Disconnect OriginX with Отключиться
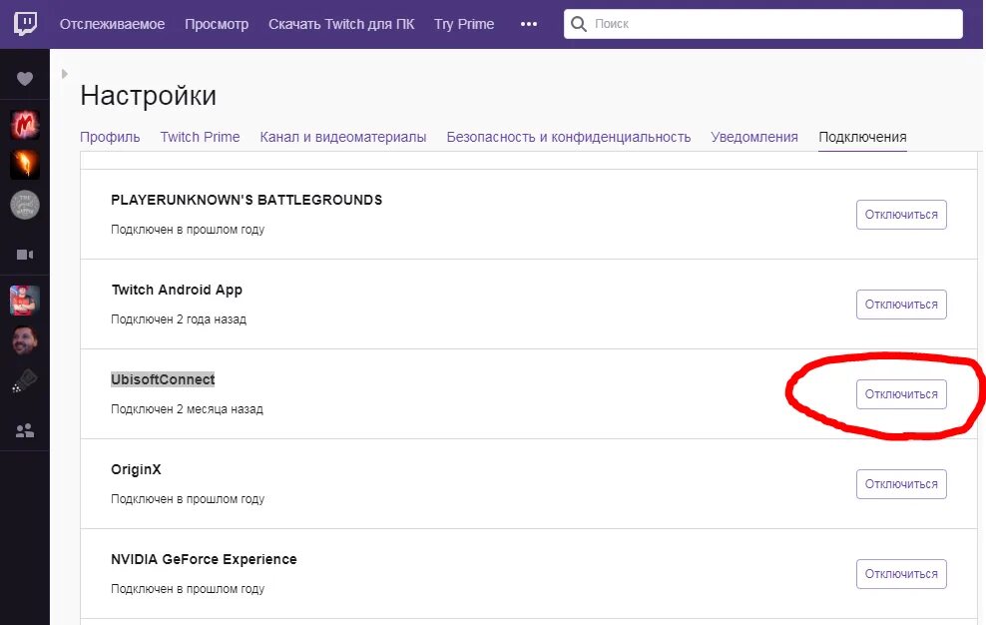 (901, 484)
